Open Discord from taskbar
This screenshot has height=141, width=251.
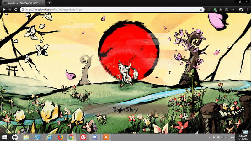point(95,137)
